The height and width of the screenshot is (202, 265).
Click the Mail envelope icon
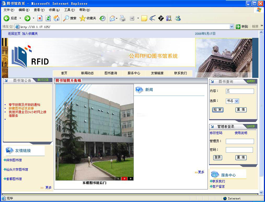tap(112, 18)
